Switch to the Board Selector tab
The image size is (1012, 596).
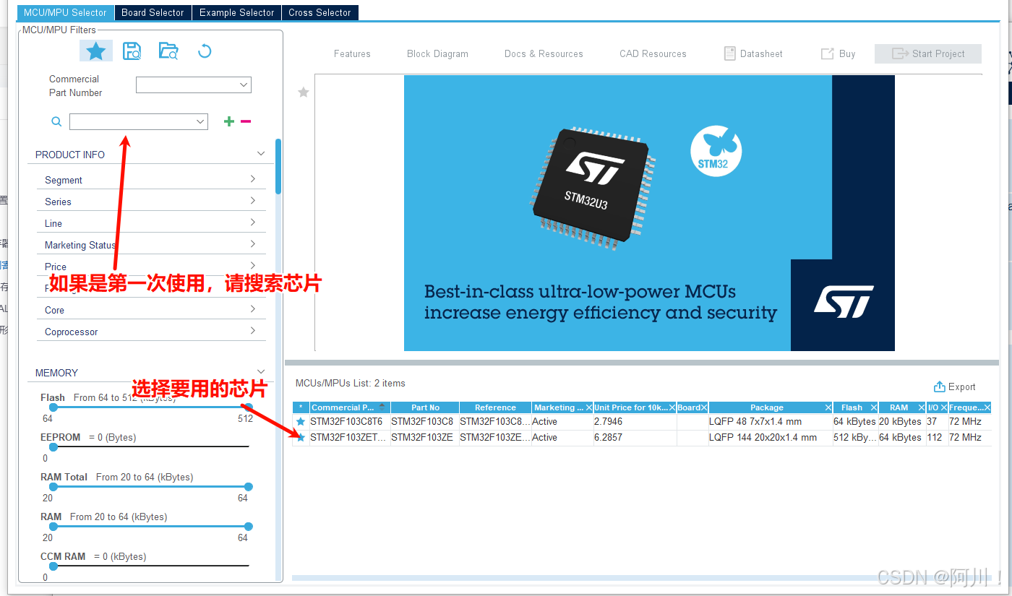pos(153,12)
